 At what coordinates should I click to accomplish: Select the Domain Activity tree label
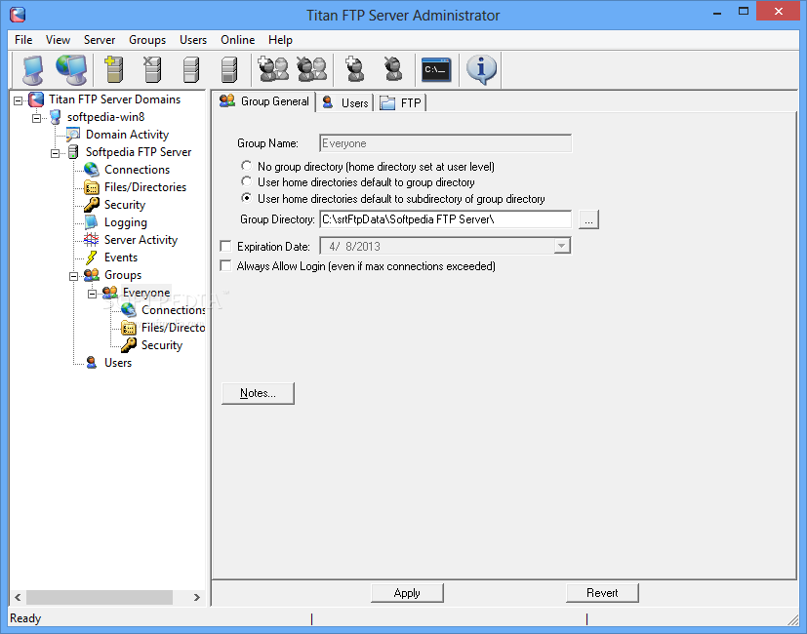click(127, 135)
